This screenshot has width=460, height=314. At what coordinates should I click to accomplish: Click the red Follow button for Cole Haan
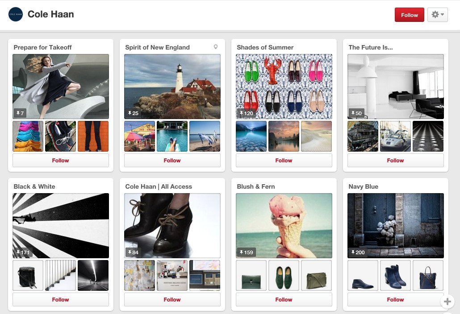[409, 15]
